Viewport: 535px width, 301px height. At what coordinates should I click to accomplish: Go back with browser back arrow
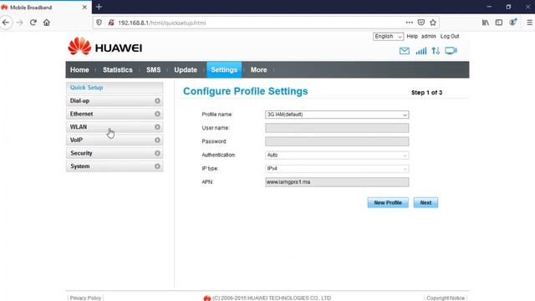pyautogui.click(x=6, y=23)
